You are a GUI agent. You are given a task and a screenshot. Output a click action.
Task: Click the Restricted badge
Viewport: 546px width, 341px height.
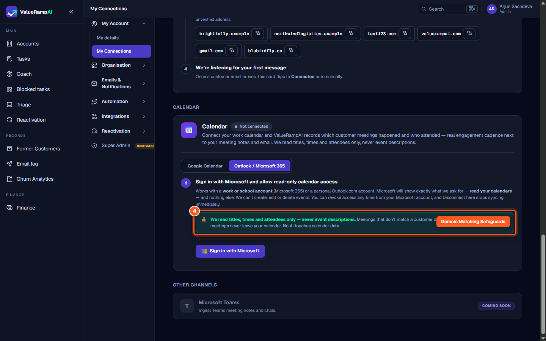pos(145,146)
